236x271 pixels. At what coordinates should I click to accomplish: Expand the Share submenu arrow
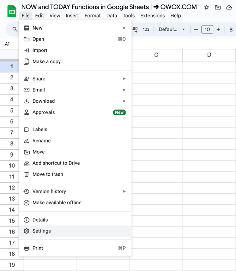pos(124,79)
